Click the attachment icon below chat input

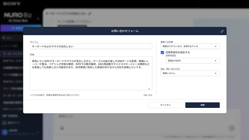click(62, 128)
